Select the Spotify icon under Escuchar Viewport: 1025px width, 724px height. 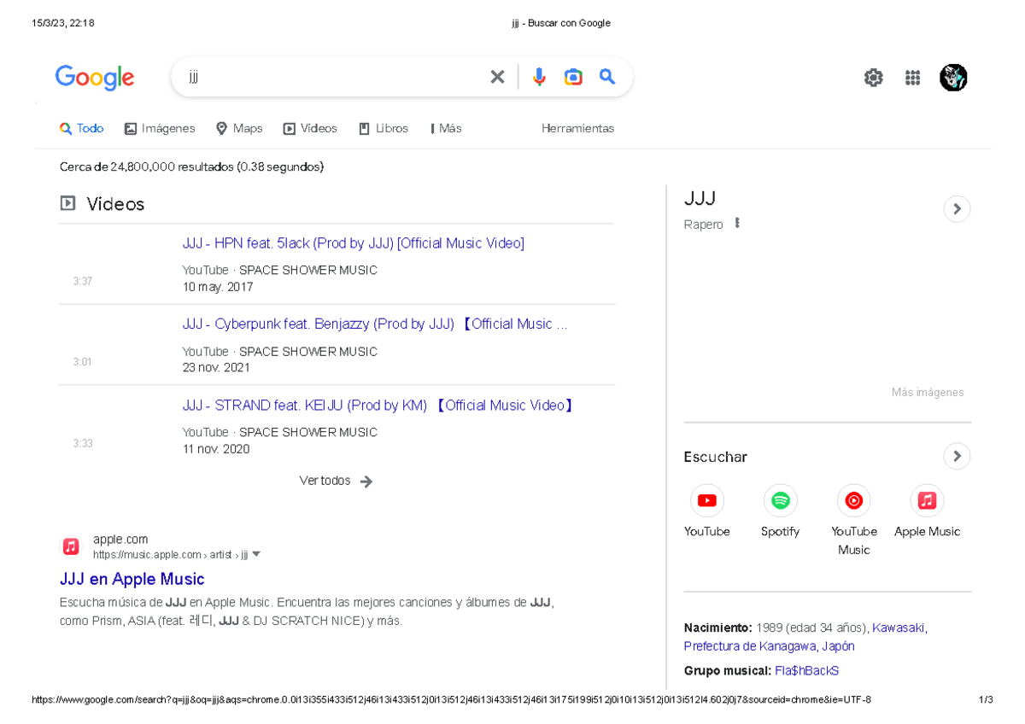780,500
